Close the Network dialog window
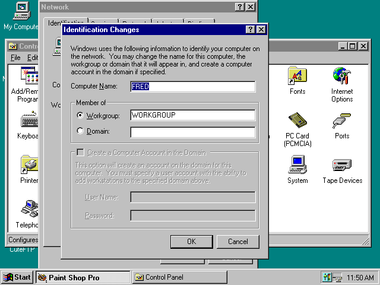This screenshot has height=285, width=380. tap(251, 7)
